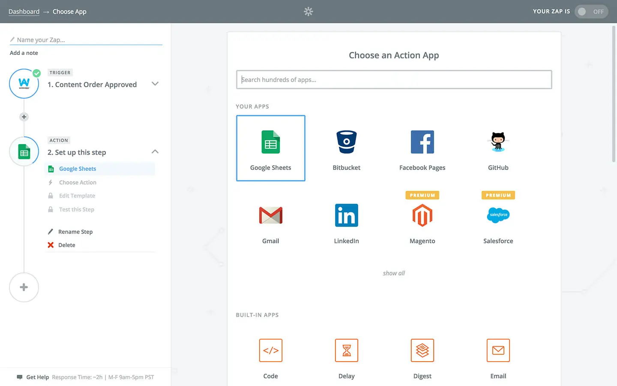The image size is (617, 386).
Task: Open the Google Sheets sub-step
Action: pyautogui.click(x=99, y=169)
